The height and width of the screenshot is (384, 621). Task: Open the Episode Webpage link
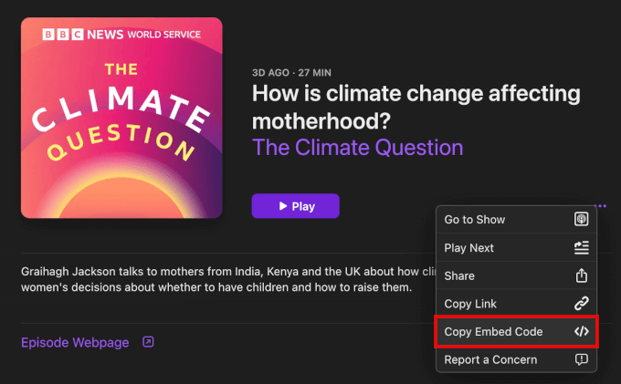[x=75, y=343]
